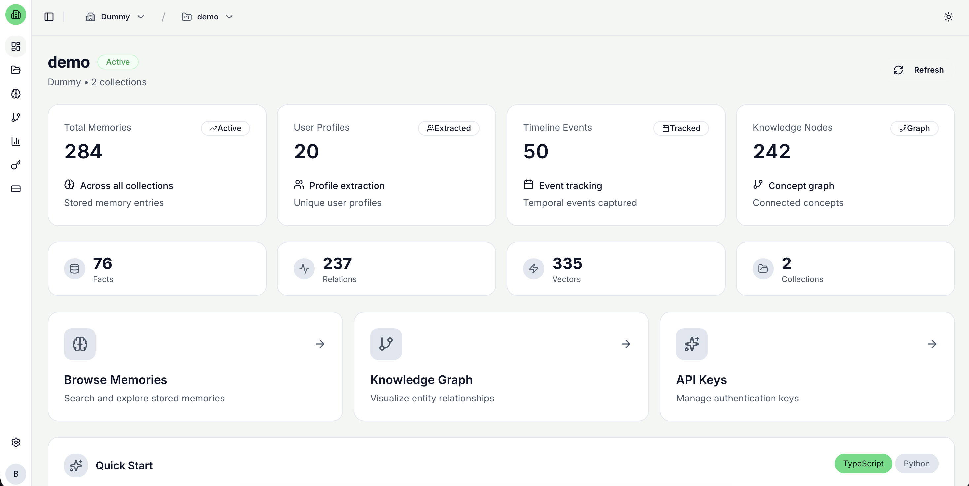Image resolution: width=969 pixels, height=486 pixels.
Task: Switch Quick Start language to Python
Action: pyautogui.click(x=916, y=464)
